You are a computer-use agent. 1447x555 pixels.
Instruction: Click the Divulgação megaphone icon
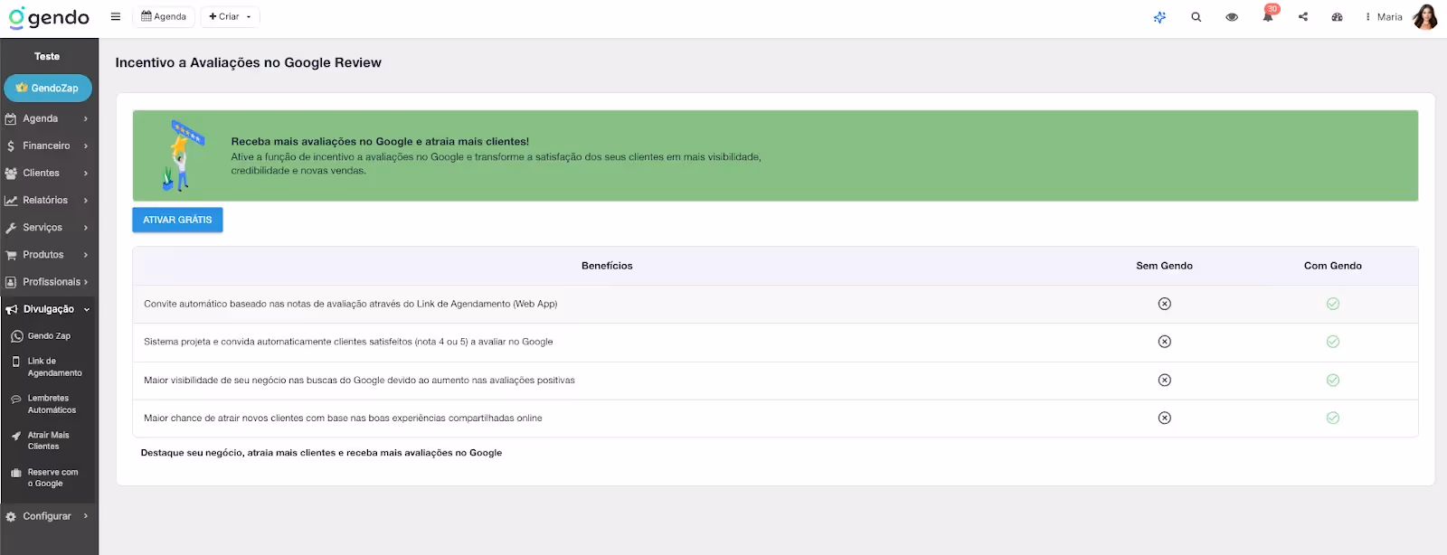pos(11,309)
